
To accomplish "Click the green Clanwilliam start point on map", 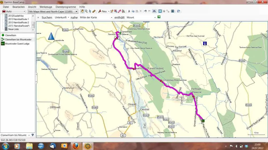I will coord(120,33).
